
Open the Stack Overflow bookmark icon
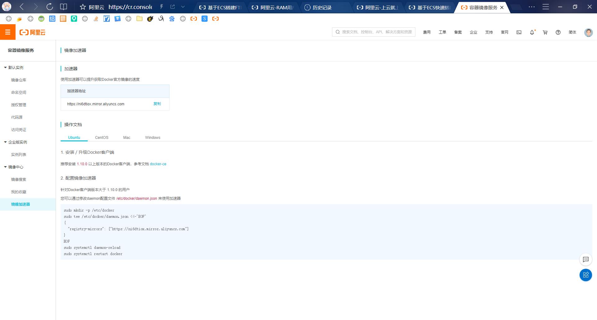96,19
